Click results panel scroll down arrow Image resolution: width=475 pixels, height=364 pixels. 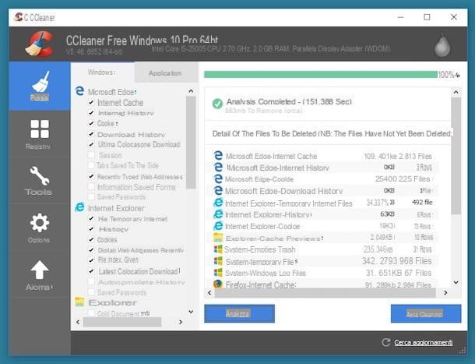point(456,282)
